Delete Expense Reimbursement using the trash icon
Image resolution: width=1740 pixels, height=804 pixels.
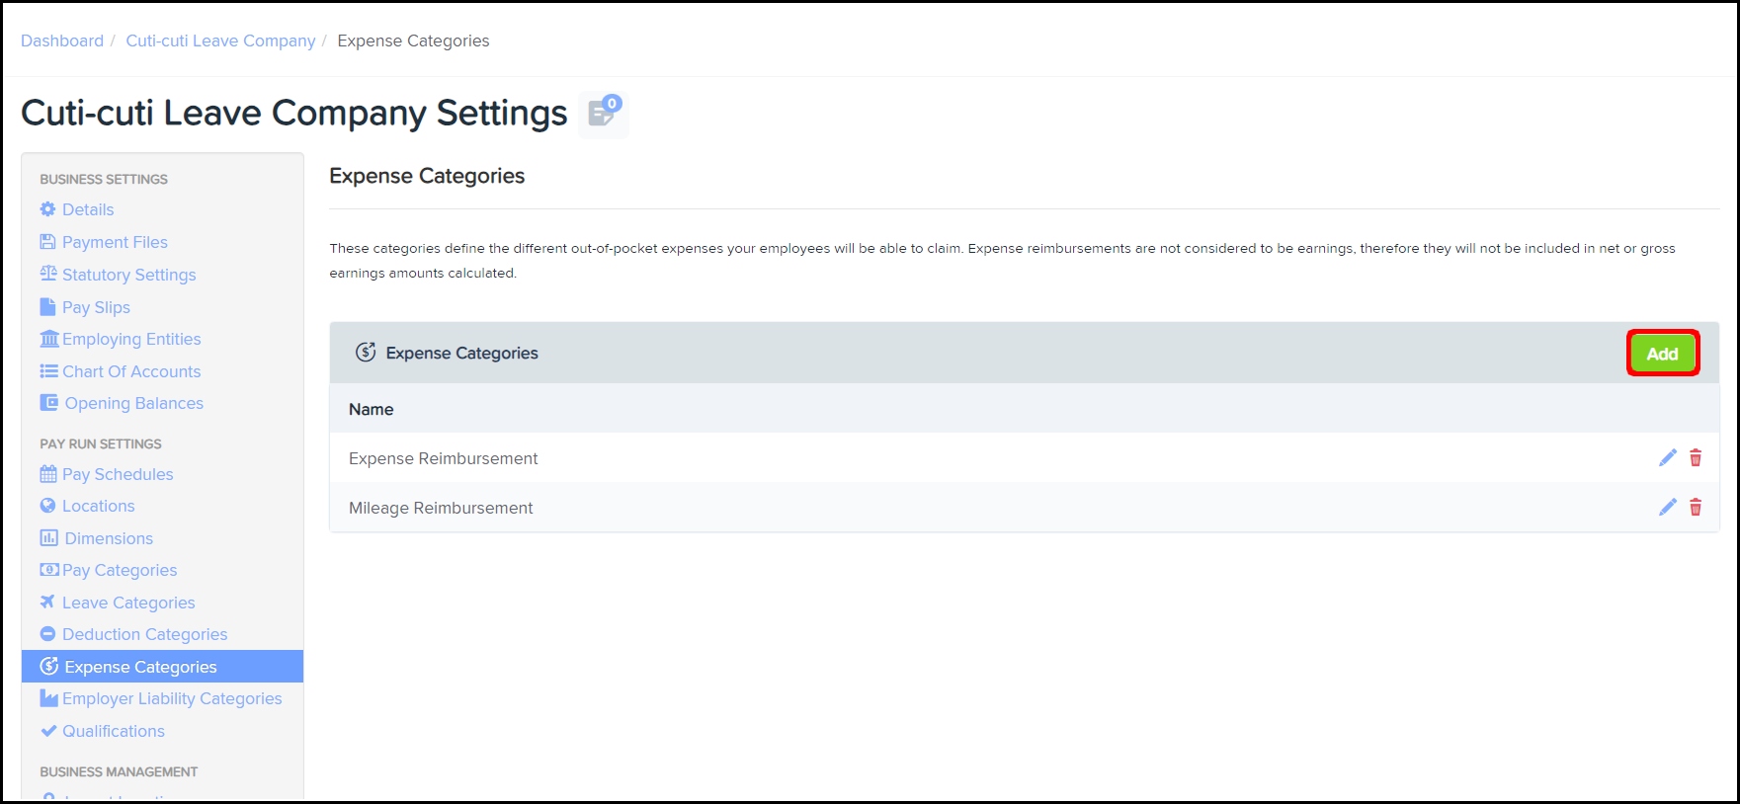pos(1696,458)
